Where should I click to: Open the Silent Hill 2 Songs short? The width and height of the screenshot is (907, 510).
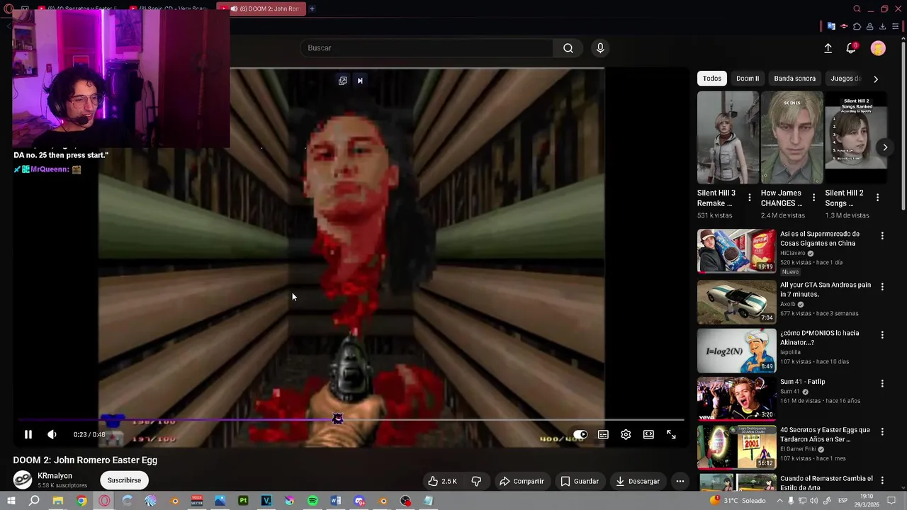[856, 137]
